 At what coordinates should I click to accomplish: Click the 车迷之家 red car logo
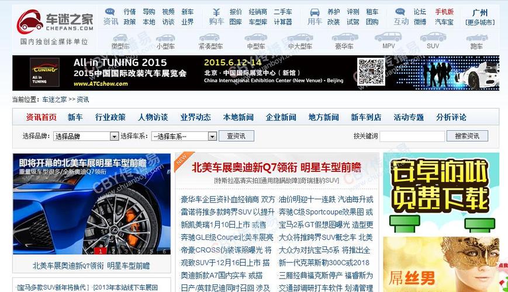click(x=30, y=22)
